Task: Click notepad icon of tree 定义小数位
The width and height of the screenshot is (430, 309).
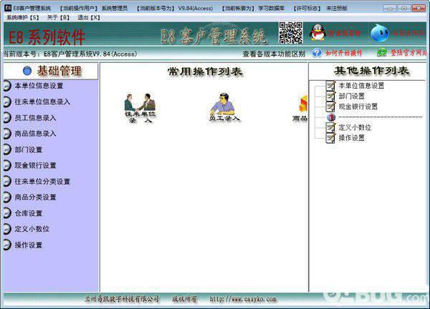Action: tap(330, 127)
